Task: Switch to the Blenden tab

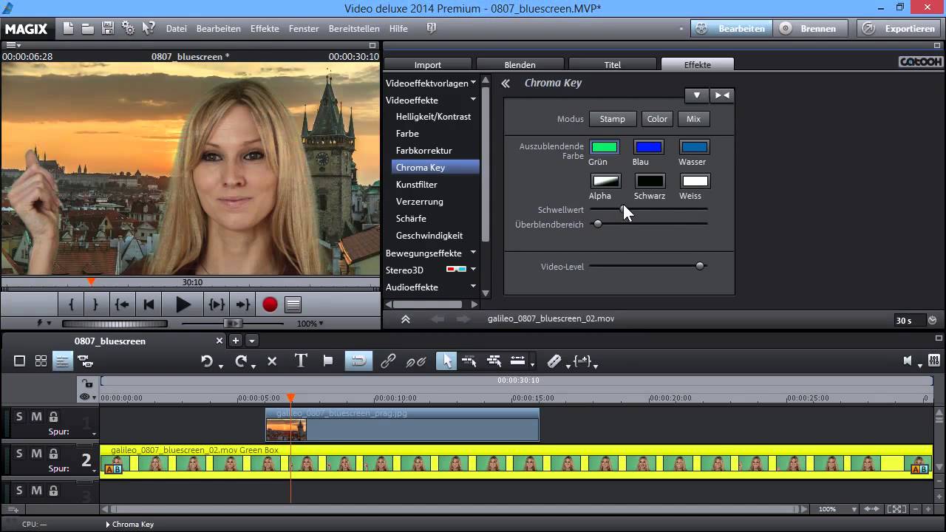Action: pos(520,64)
